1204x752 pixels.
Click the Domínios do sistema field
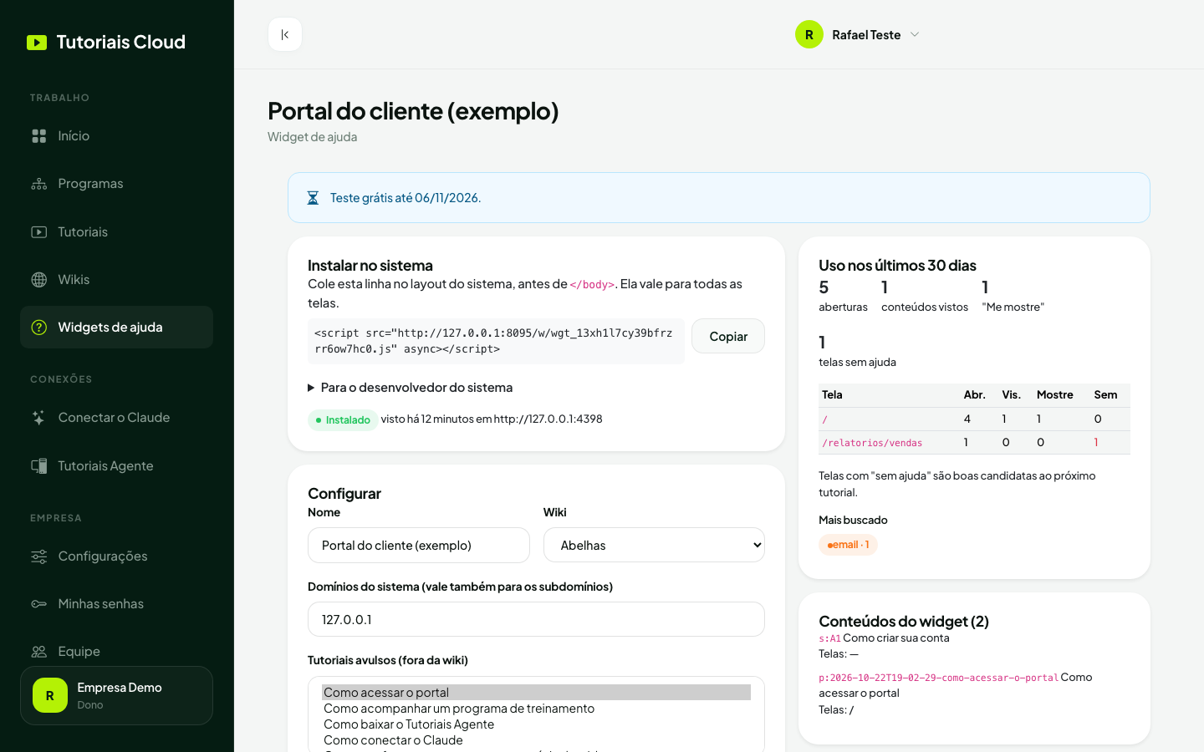point(536,619)
